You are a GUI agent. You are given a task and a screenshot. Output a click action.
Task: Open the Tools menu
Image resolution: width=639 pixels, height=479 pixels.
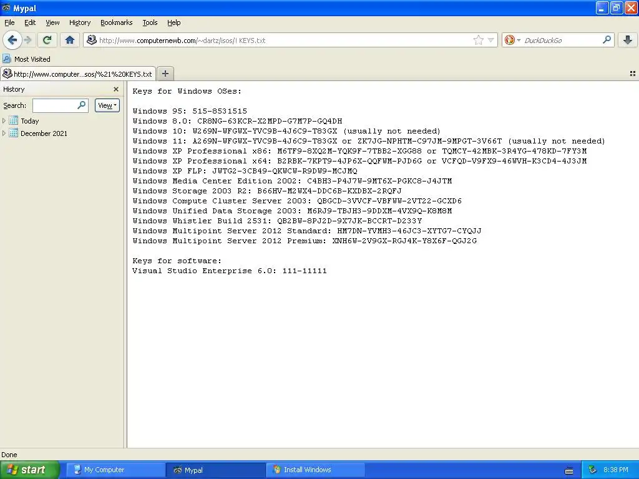click(x=150, y=22)
